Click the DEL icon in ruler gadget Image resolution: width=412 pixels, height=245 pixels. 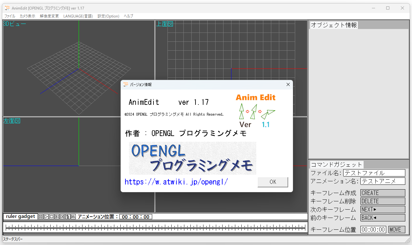[73, 217]
